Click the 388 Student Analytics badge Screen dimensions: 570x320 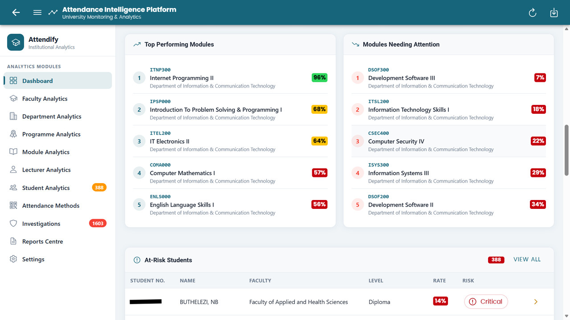pos(99,188)
